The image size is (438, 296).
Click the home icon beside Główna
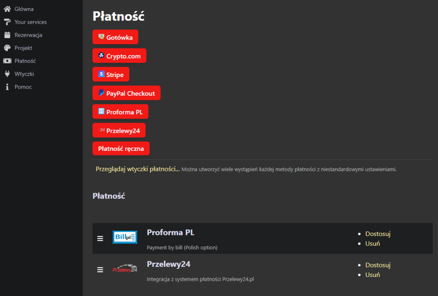(7, 9)
